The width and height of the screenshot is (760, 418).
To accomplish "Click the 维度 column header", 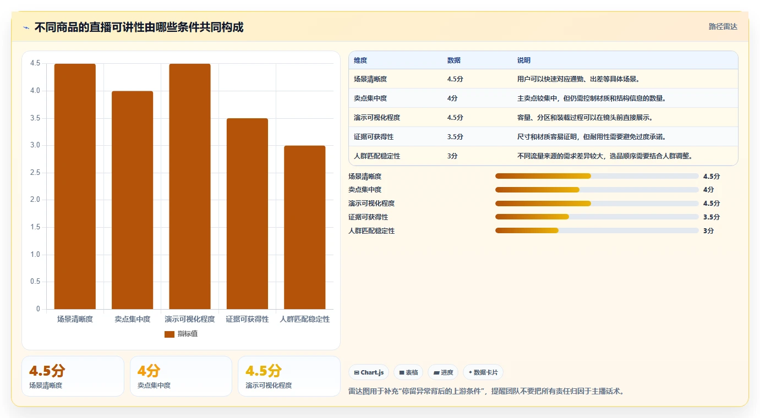I will [x=360, y=60].
